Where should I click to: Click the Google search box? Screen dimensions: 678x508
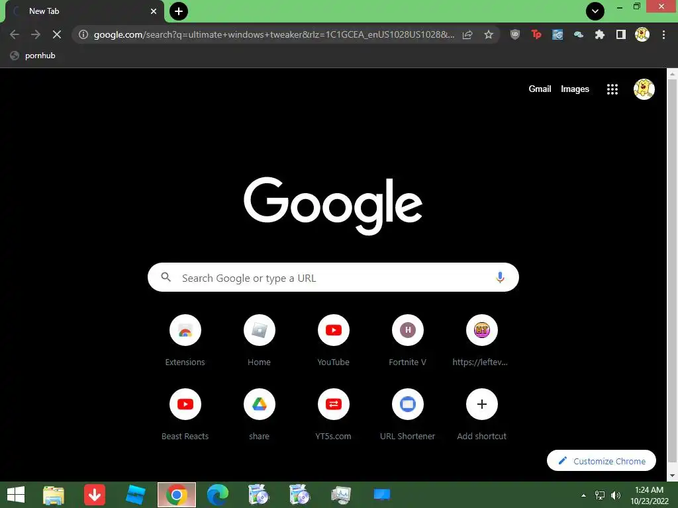[333, 277]
